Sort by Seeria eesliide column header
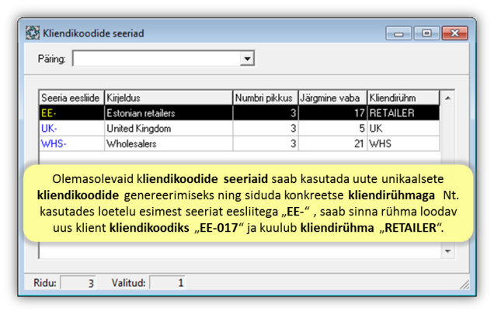This screenshot has height=314, width=494. pos(71,98)
